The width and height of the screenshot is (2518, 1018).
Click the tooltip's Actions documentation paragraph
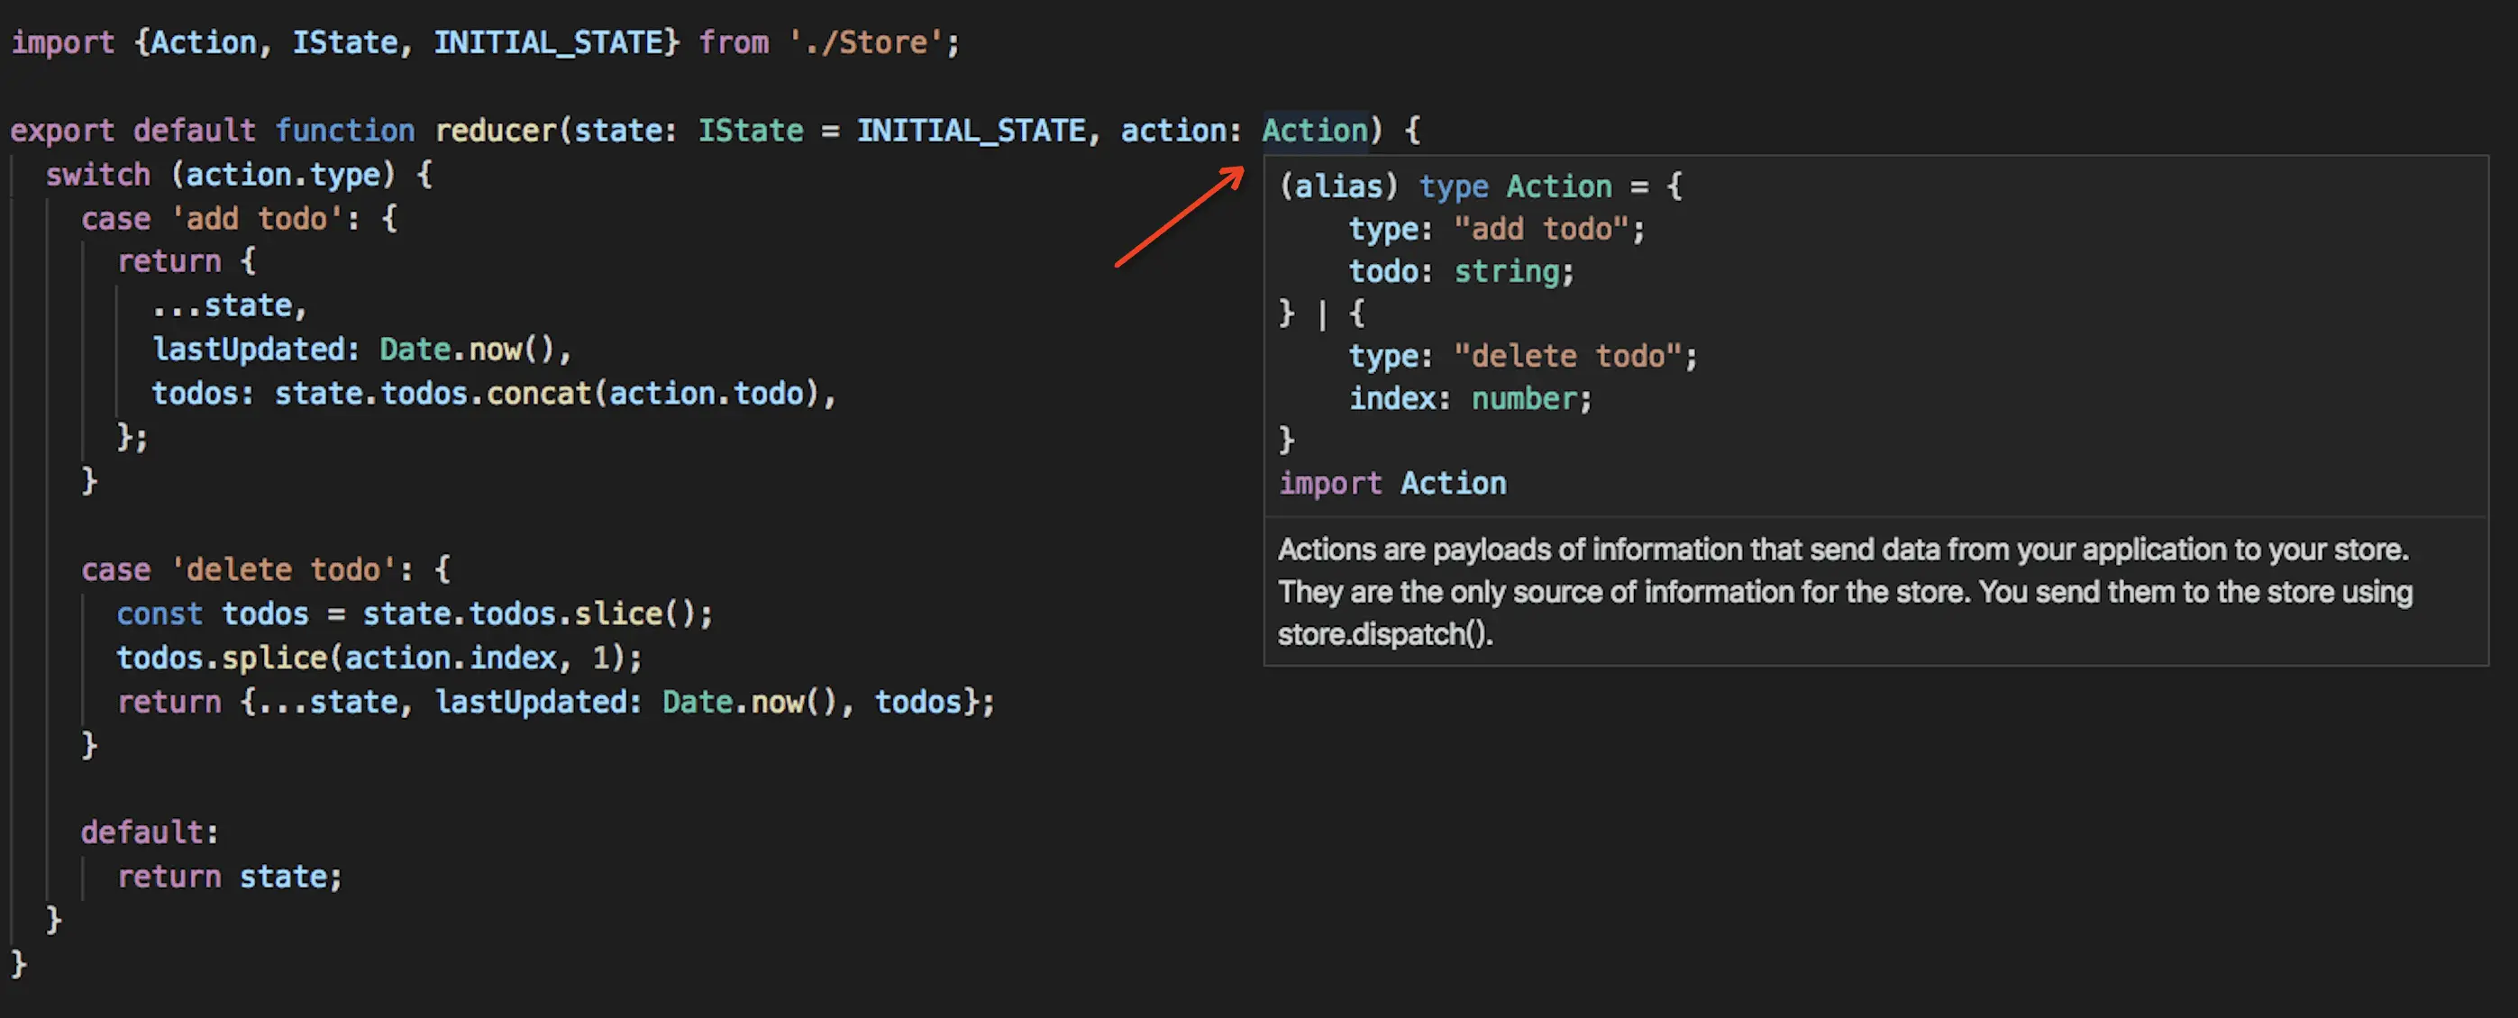[x=1844, y=591]
